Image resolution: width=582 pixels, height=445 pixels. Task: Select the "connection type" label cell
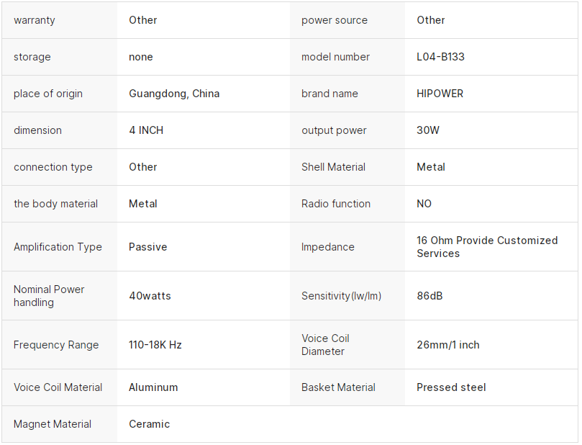[x=53, y=167]
